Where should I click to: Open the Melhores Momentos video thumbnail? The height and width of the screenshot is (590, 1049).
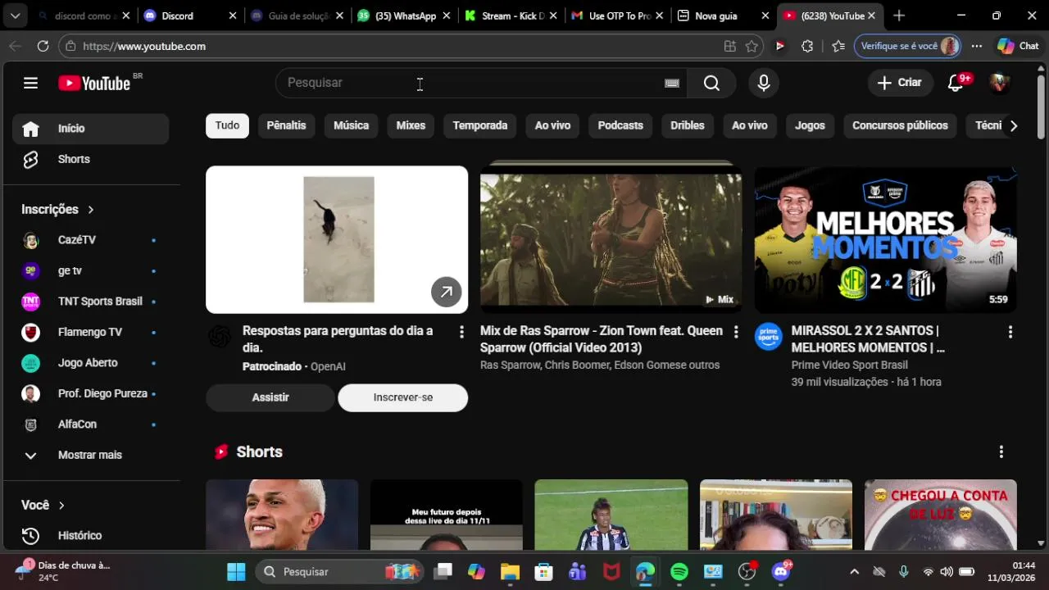coord(885,239)
